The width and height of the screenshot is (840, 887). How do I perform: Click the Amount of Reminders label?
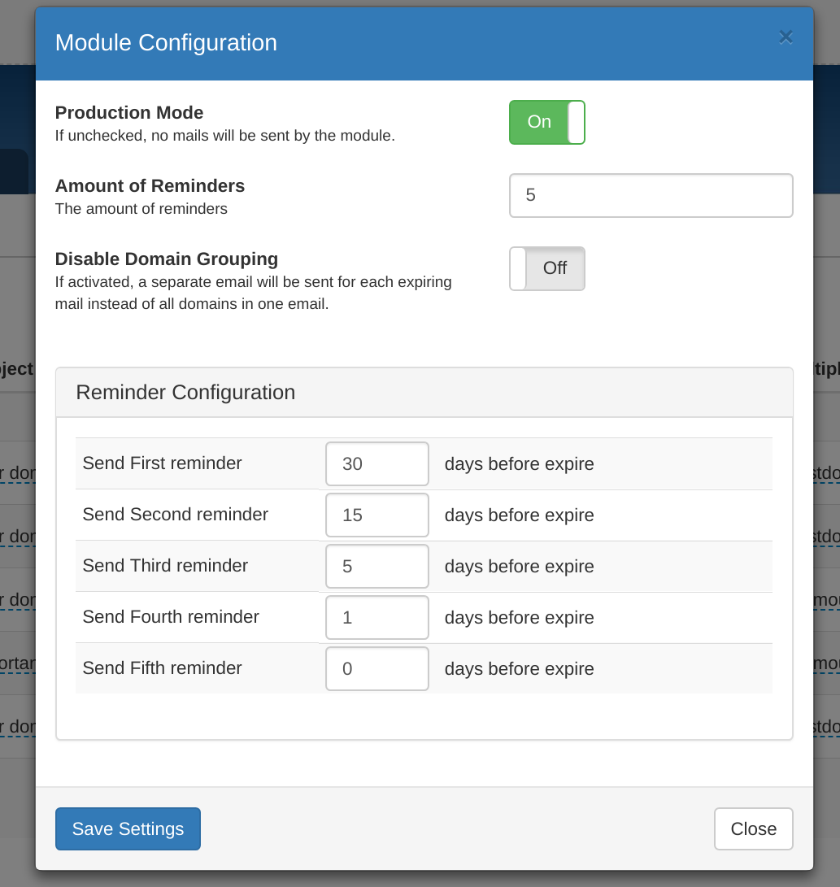pyautogui.click(x=150, y=185)
